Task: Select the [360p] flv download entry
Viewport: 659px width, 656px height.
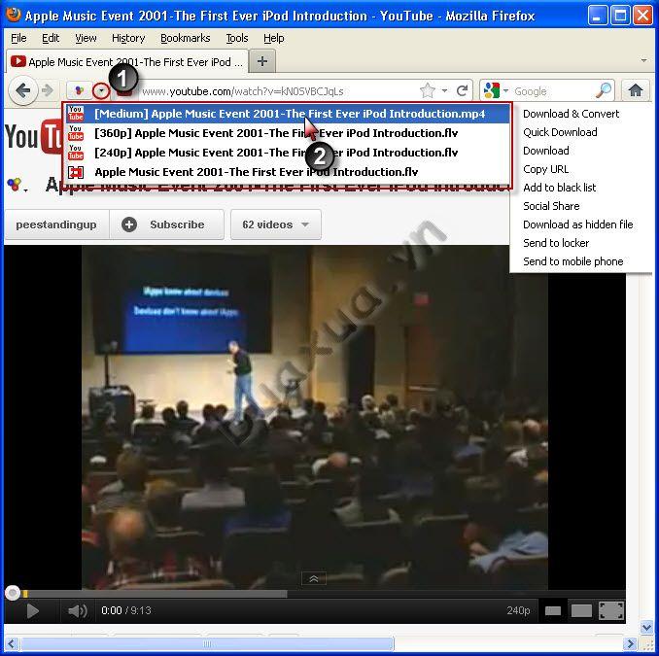Action: click(288, 133)
